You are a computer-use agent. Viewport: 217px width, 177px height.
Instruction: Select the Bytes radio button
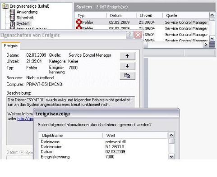click(22, 152)
